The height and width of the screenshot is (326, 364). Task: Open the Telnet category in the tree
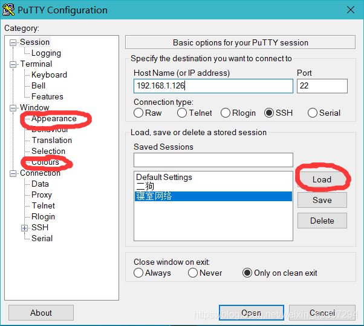click(x=43, y=205)
